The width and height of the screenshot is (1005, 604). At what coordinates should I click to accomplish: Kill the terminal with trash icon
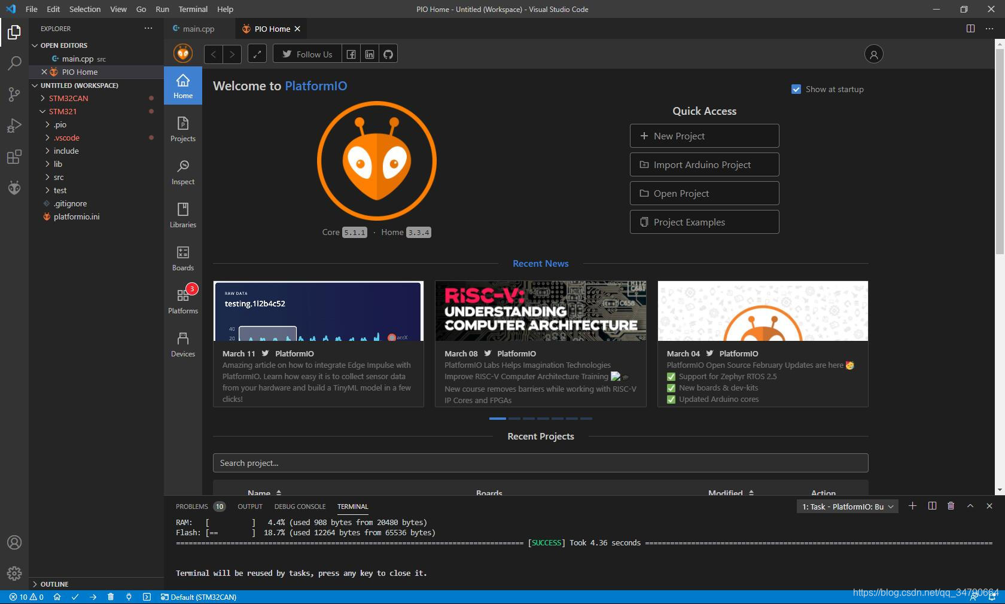pos(951,506)
